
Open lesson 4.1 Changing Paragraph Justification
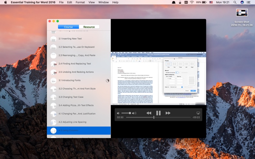[x=79, y=114]
